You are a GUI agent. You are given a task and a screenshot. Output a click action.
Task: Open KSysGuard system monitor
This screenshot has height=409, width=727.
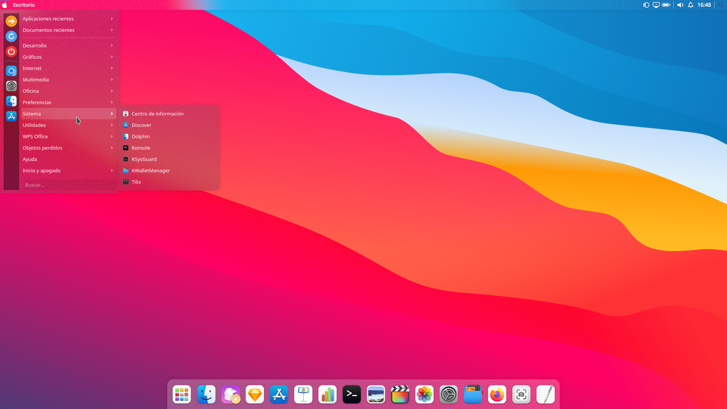coord(169,159)
